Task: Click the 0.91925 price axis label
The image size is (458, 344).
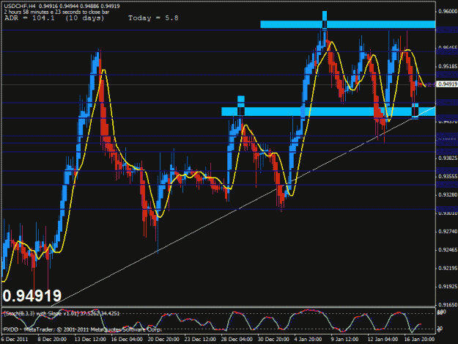Action: click(448, 287)
